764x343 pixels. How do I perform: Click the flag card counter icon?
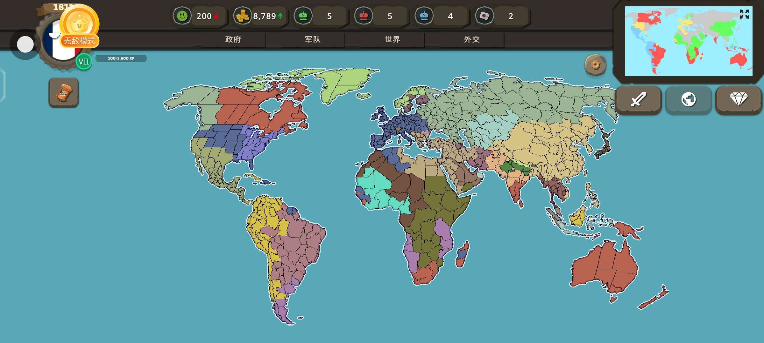[x=484, y=16]
